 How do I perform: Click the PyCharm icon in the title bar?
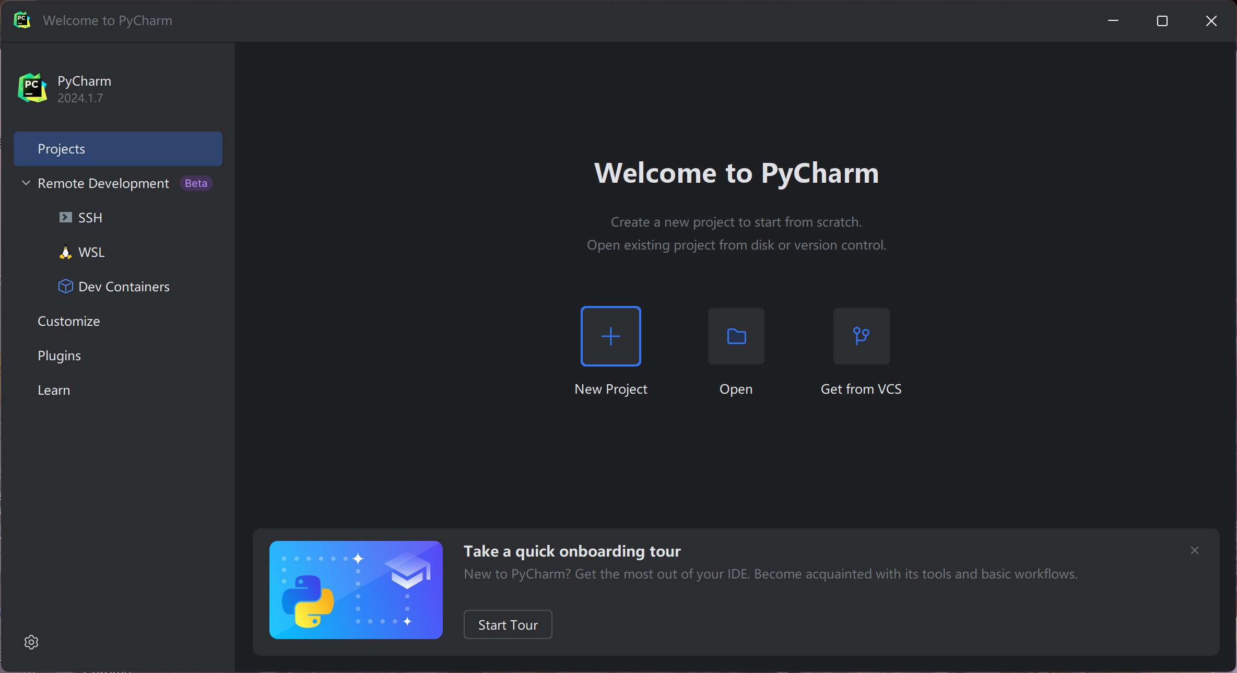click(22, 20)
